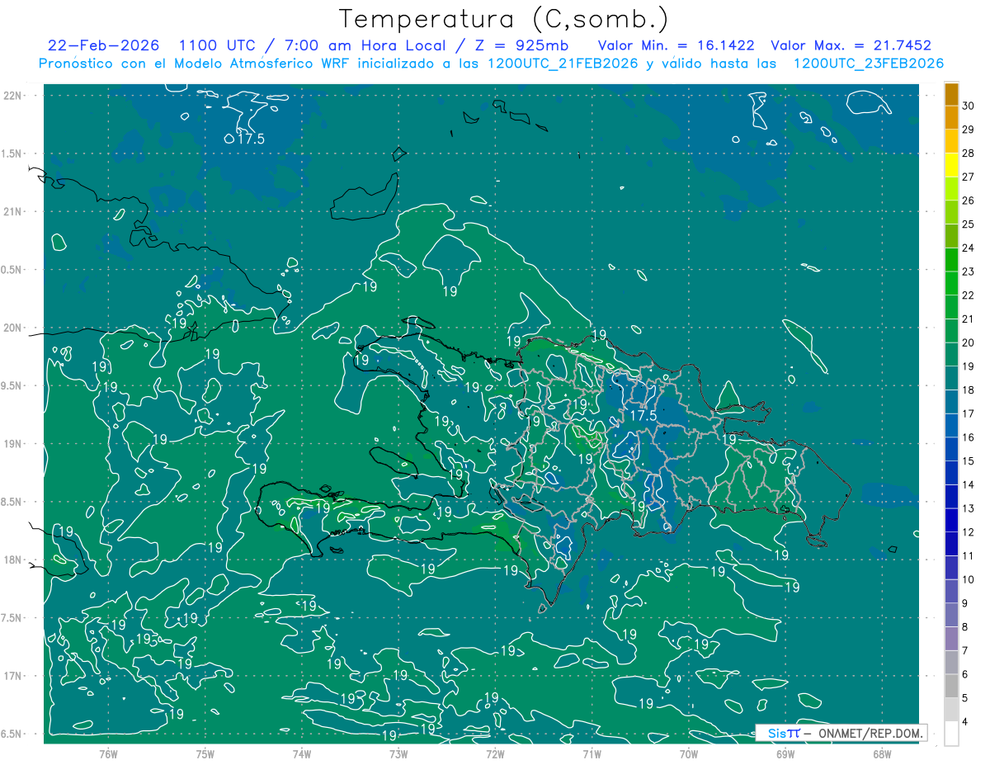Click the legend label "25"

(x=969, y=224)
